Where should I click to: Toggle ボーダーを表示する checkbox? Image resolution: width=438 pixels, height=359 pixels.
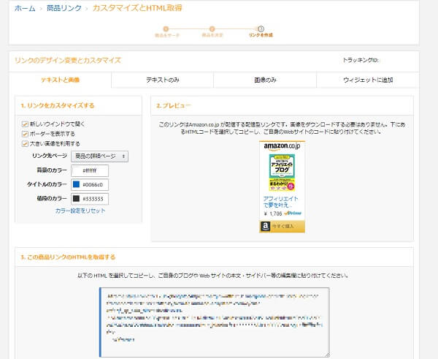tap(25, 134)
